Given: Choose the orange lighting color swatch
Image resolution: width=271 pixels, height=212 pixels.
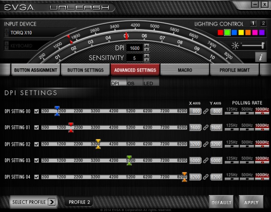Looking at the screenshot, I should [x=248, y=32].
